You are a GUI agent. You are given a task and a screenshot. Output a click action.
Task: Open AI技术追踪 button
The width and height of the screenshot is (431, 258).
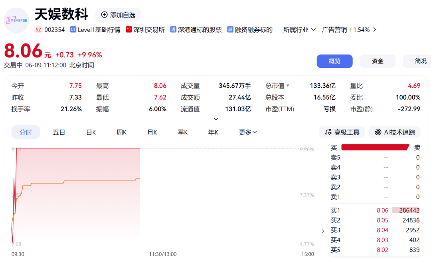click(x=395, y=132)
